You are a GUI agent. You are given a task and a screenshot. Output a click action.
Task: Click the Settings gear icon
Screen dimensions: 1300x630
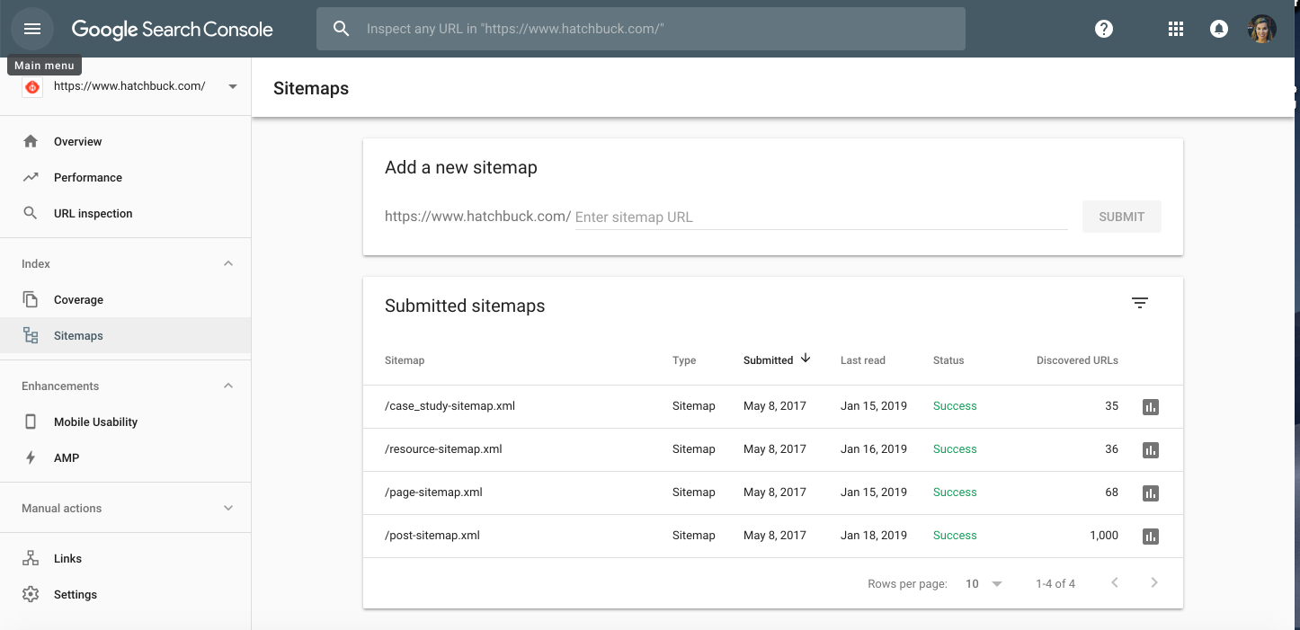[31, 594]
